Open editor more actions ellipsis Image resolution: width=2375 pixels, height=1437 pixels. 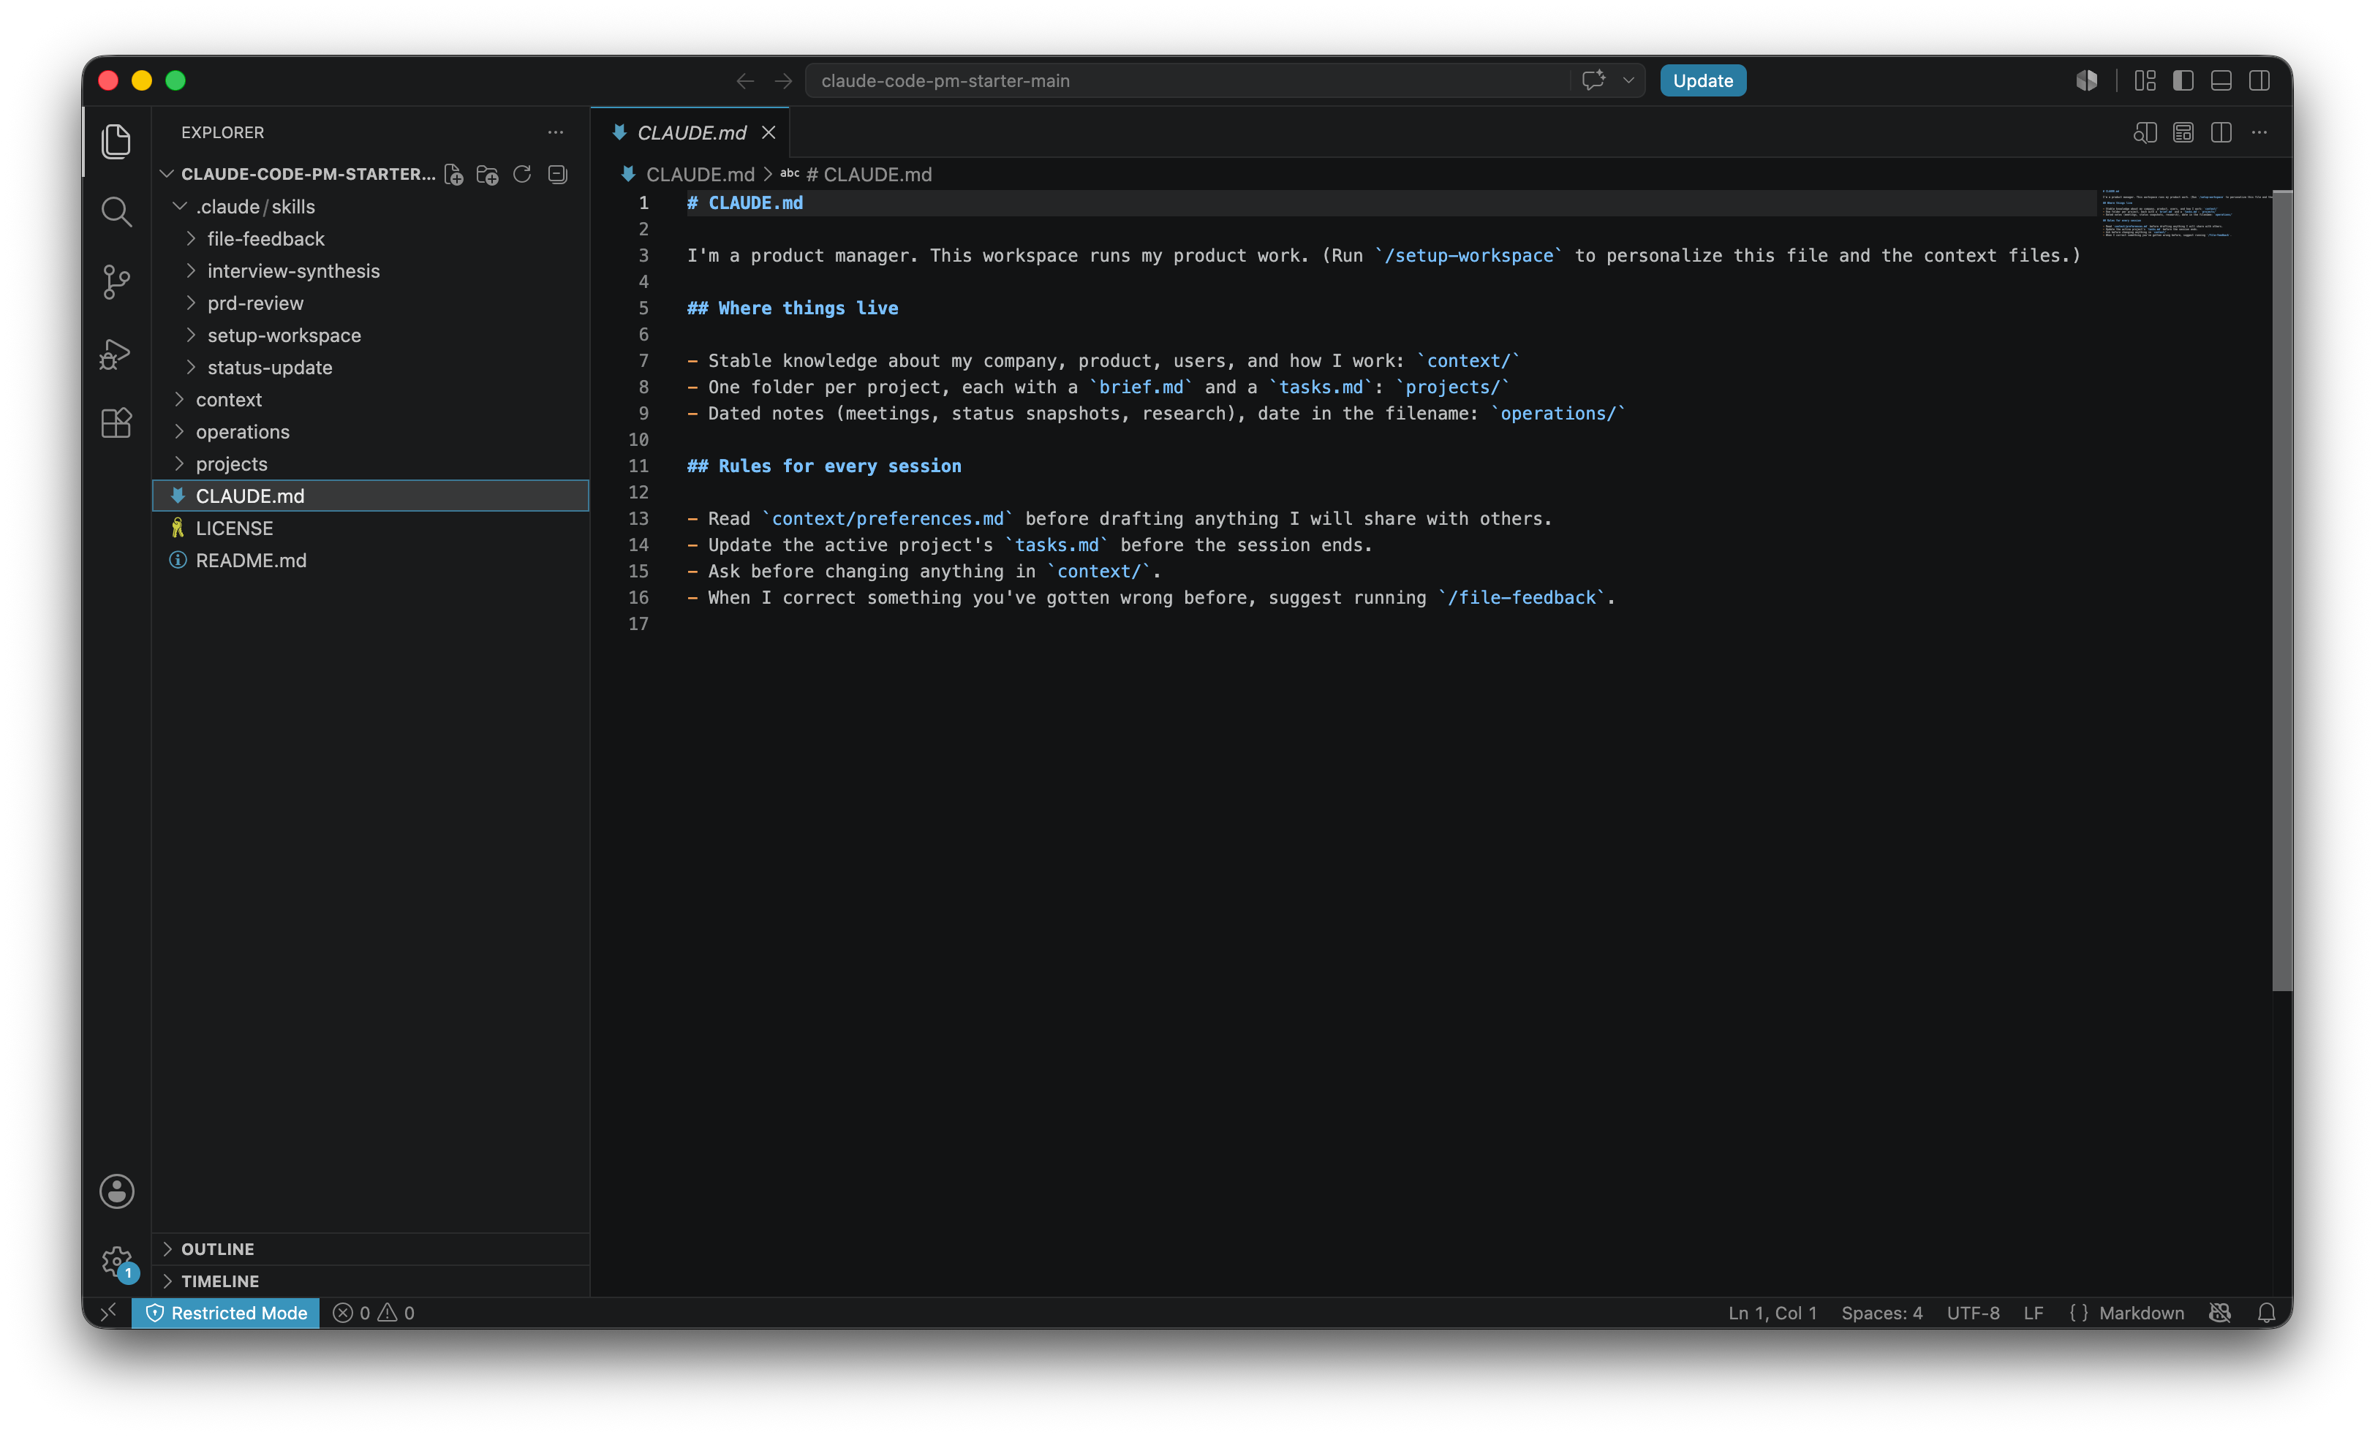click(2259, 133)
